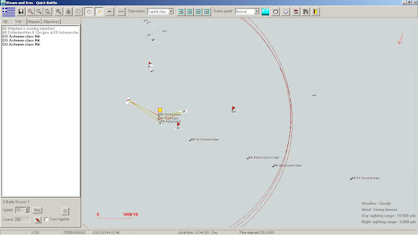
Task: Open the stopwatch timer icon
Action: (x=276, y=12)
